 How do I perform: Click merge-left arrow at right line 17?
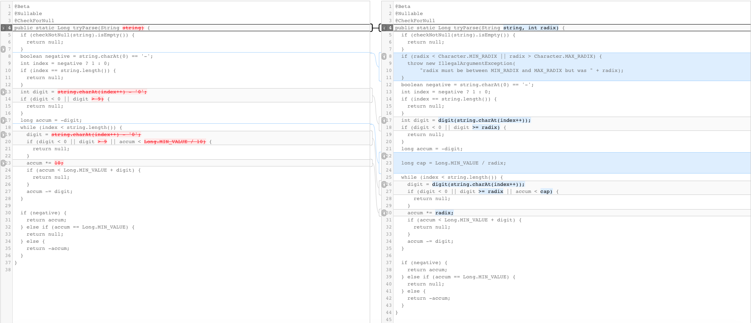pos(384,121)
